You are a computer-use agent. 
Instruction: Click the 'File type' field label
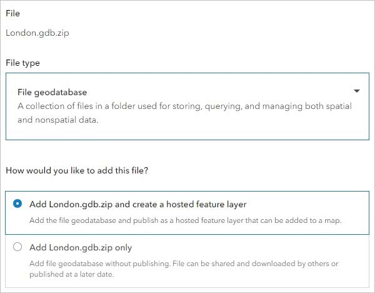[23, 63]
